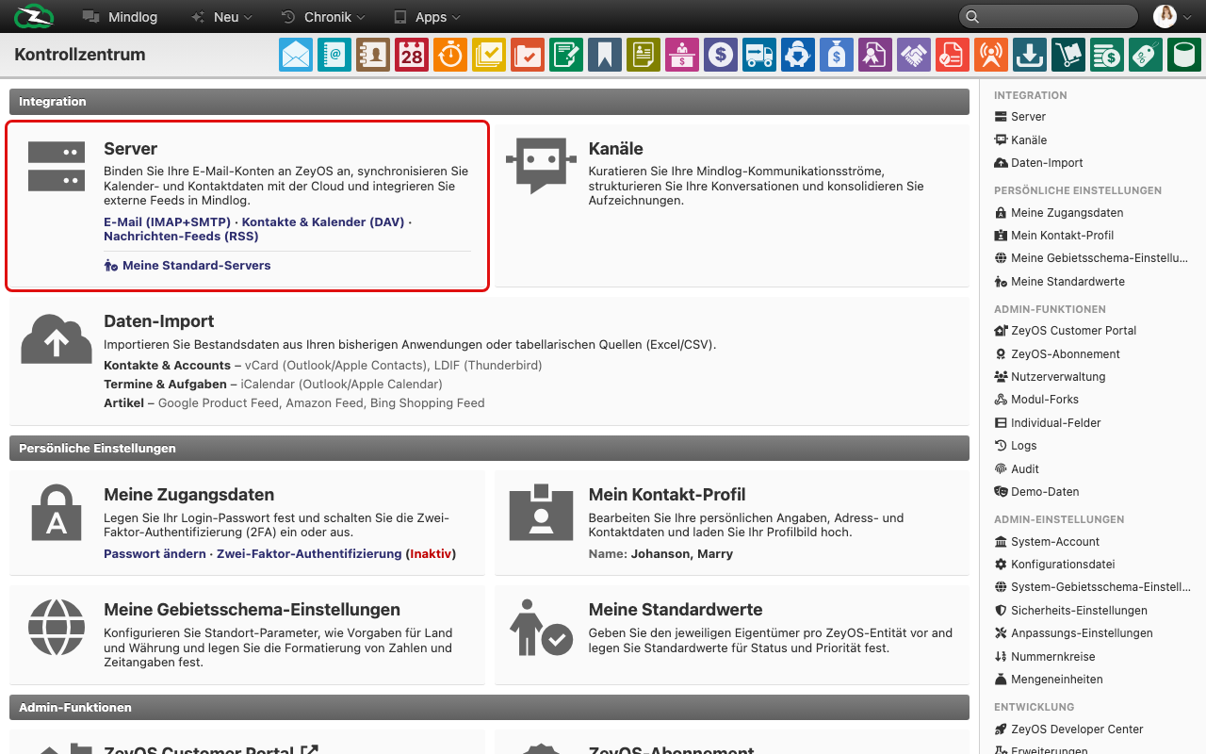Click the Zwei-Faktor-Authentifizierung link
This screenshot has height=754, width=1206.
tap(309, 554)
